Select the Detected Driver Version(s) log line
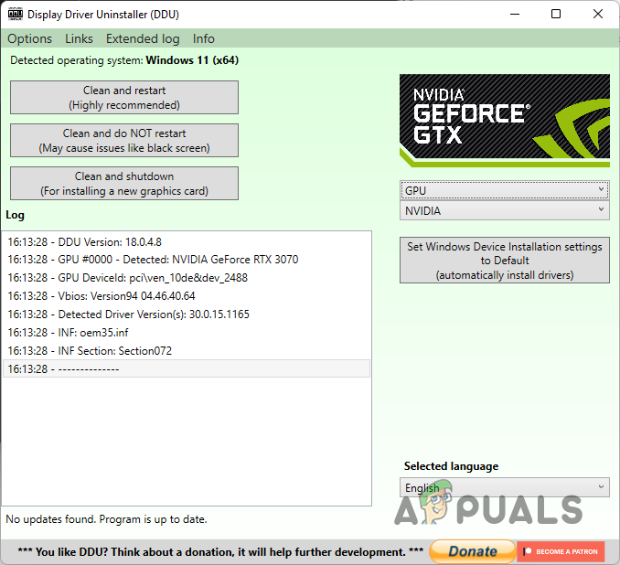This screenshot has height=565, width=620. click(x=187, y=314)
